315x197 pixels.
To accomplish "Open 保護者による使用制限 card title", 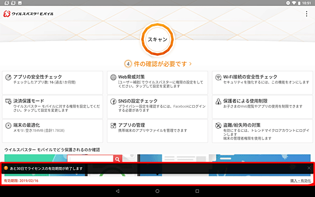I will pyautogui.click(x=245, y=101).
